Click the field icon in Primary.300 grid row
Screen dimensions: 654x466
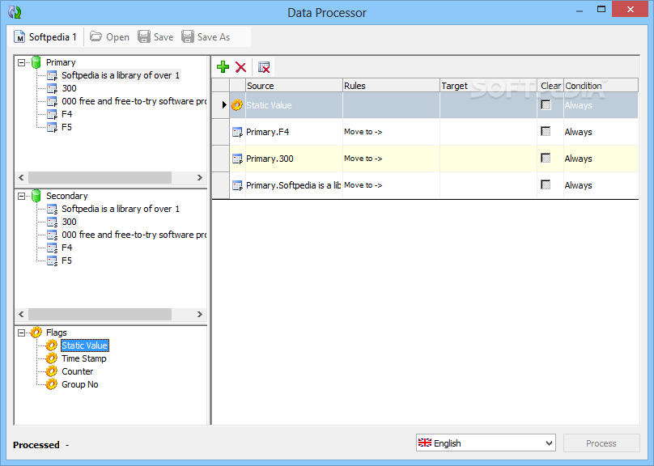tap(237, 159)
